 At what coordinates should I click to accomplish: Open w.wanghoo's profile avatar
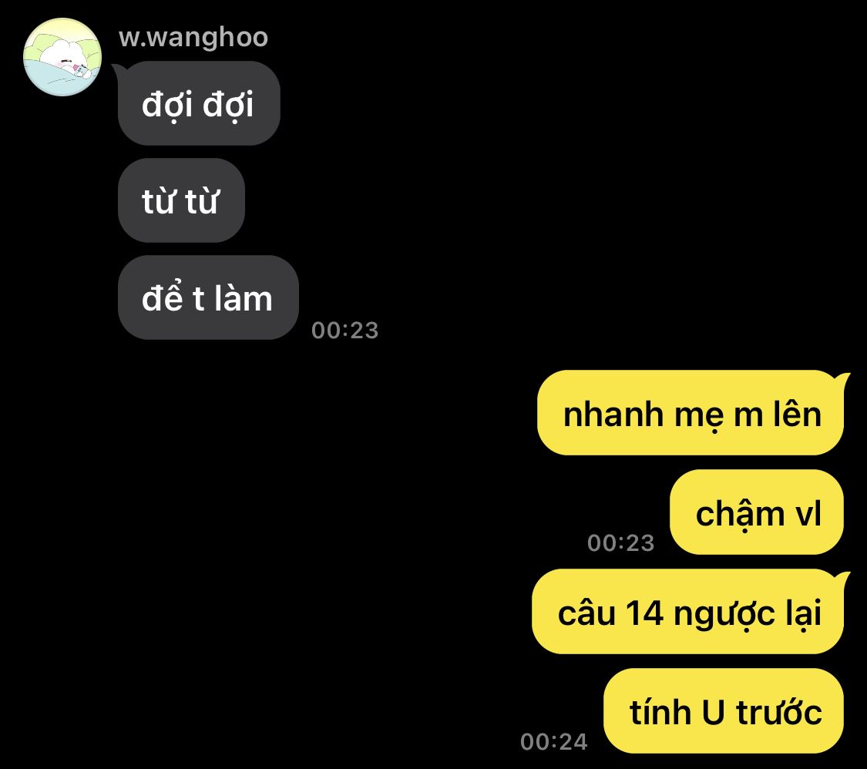pyautogui.click(x=62, y=57)
